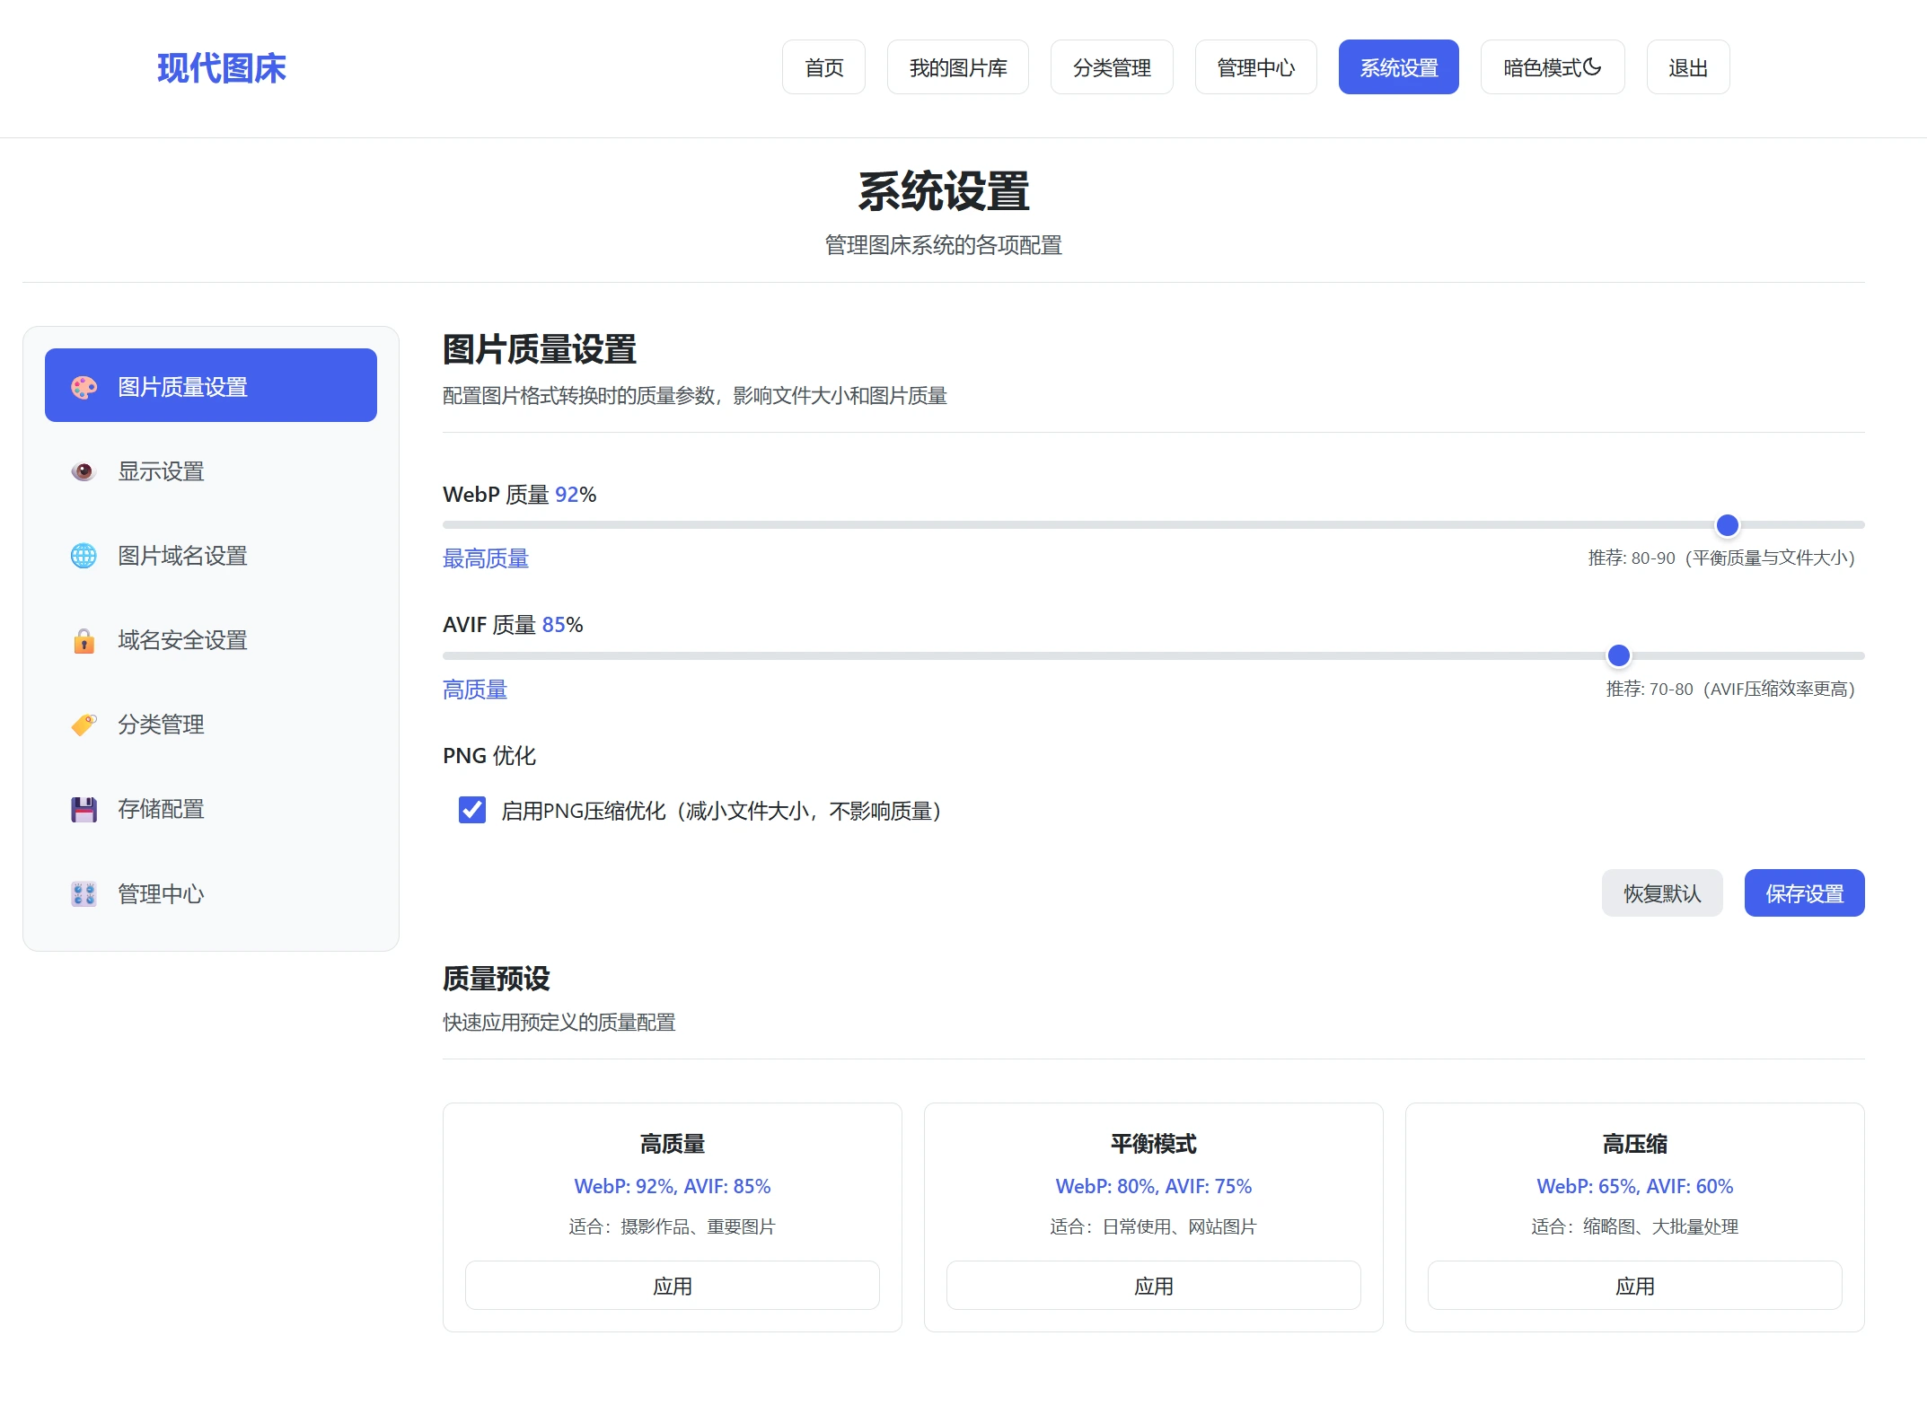Screen dimensions: 1927x1406
Task: Go to 首页 in the navigation bar
Action: 823,67
